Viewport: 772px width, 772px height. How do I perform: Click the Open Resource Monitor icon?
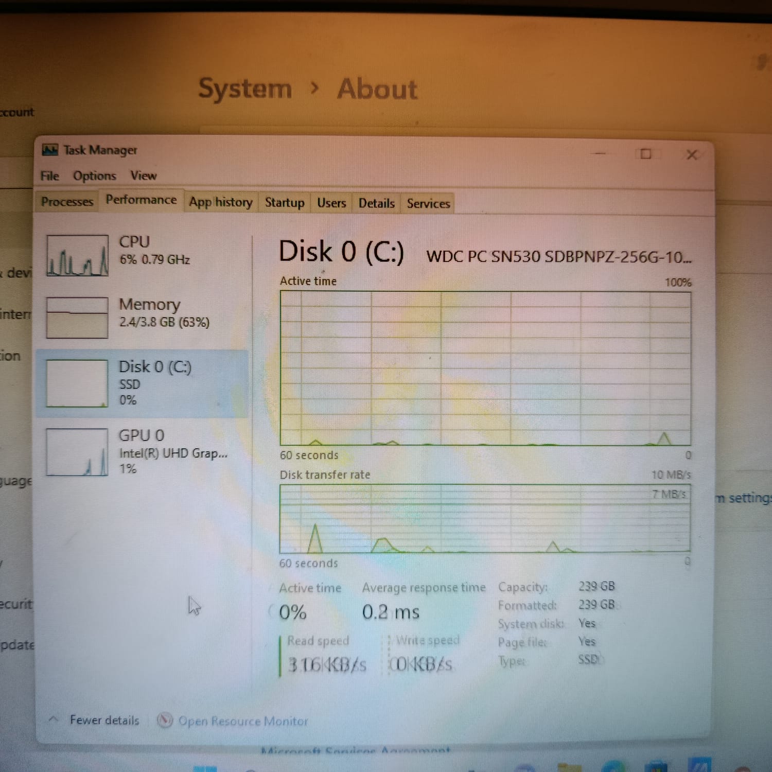(x=165, y=720)
